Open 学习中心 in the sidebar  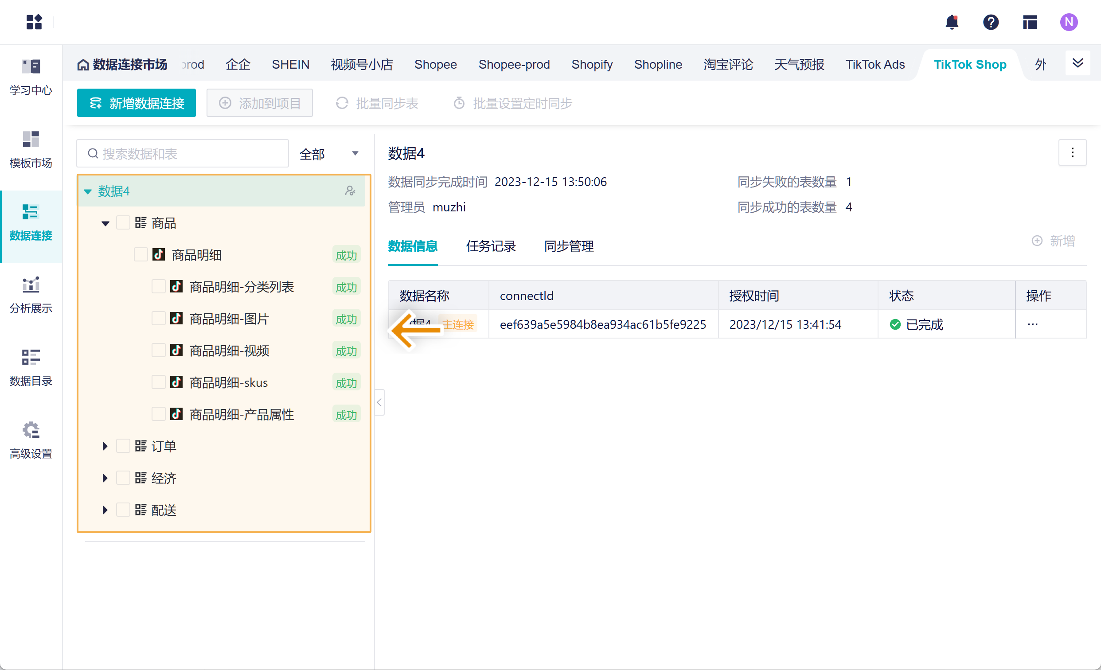click(31, 77)
